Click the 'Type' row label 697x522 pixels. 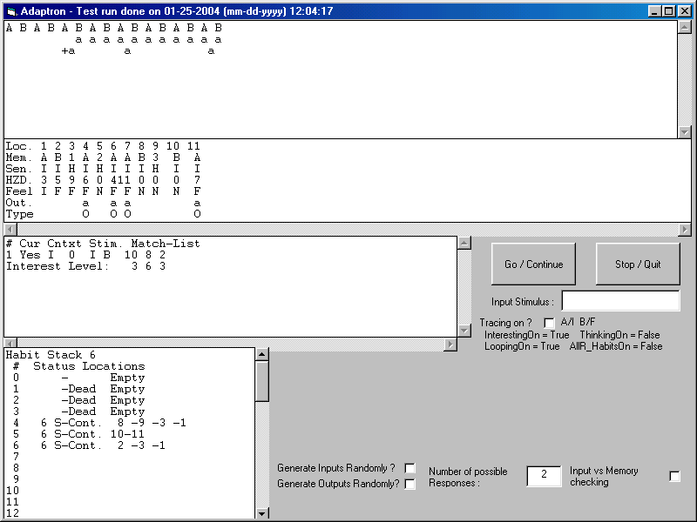click(x=19, y=214)
